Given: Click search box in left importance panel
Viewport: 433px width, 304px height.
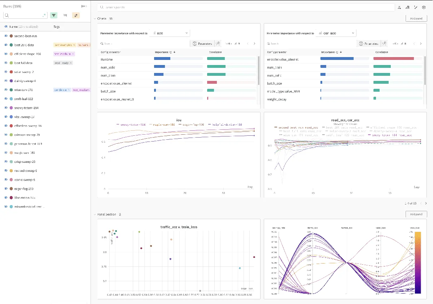Looking at the screenshot, I should point(145,44).
